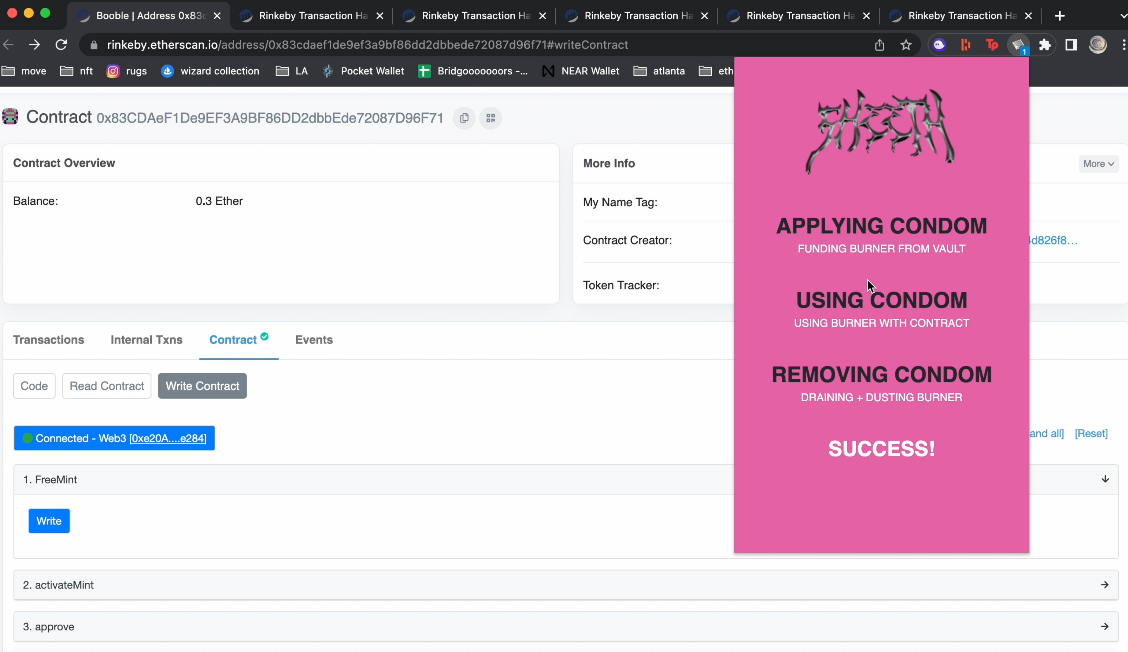Open the red Tp extension icon
This screenshot has width=1128, height=652.
pyautogui.click(x=992, y=45)
